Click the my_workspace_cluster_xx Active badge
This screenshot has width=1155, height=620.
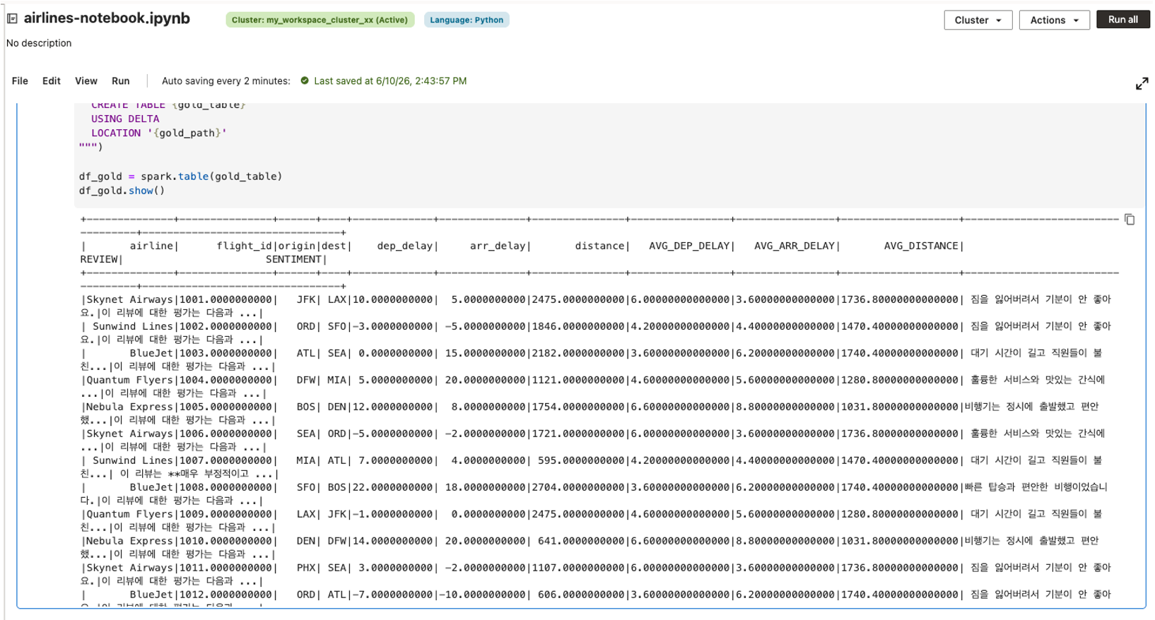tap(319, 20)
